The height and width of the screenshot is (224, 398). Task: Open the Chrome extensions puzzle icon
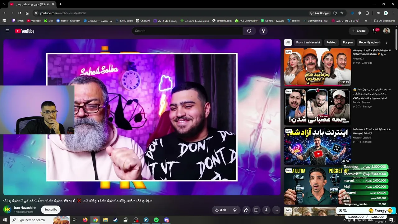coord(367,13)
